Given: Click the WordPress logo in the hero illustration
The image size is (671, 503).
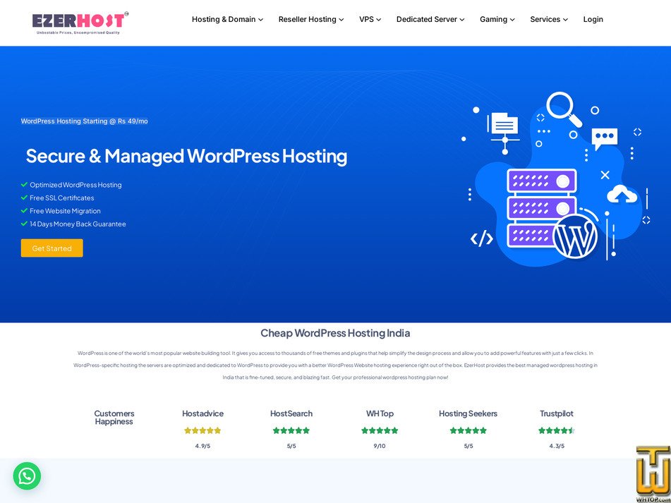Looking at the screenshot, I should pyautogui.click(x=576, y=238).
